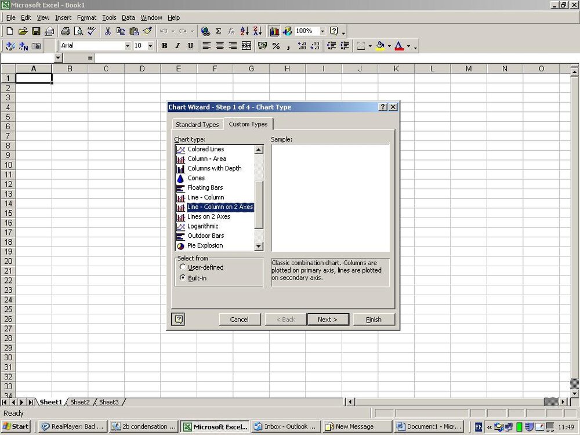Choose Floating Bars chart type
580x435 pixels.
(x=205, y=187)
